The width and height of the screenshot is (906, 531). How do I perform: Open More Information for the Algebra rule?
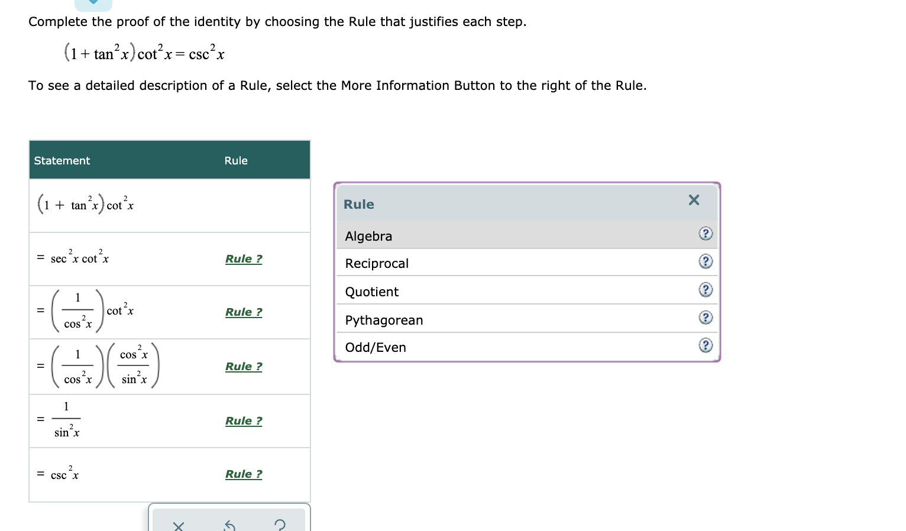pyautogui.click(x=706, y=234)
